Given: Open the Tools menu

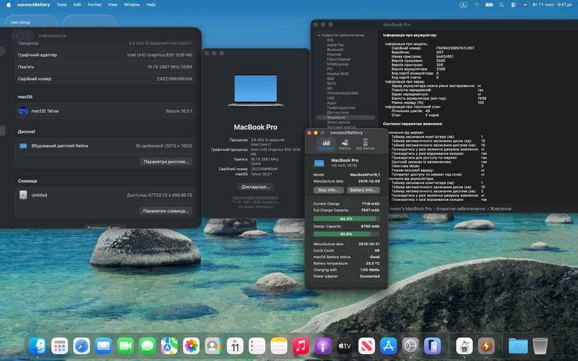Looking at the screenshot, I should click(62, 5).
